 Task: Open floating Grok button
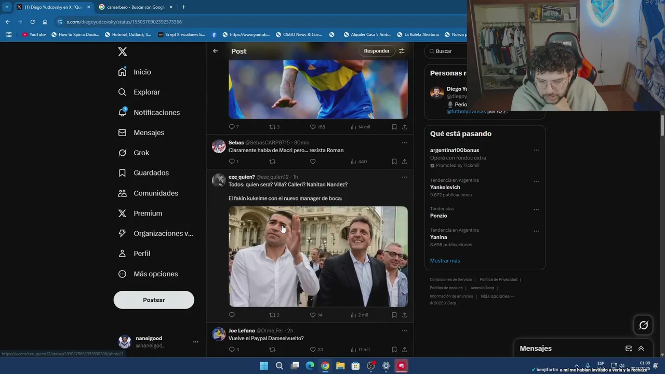coord(644,325)
